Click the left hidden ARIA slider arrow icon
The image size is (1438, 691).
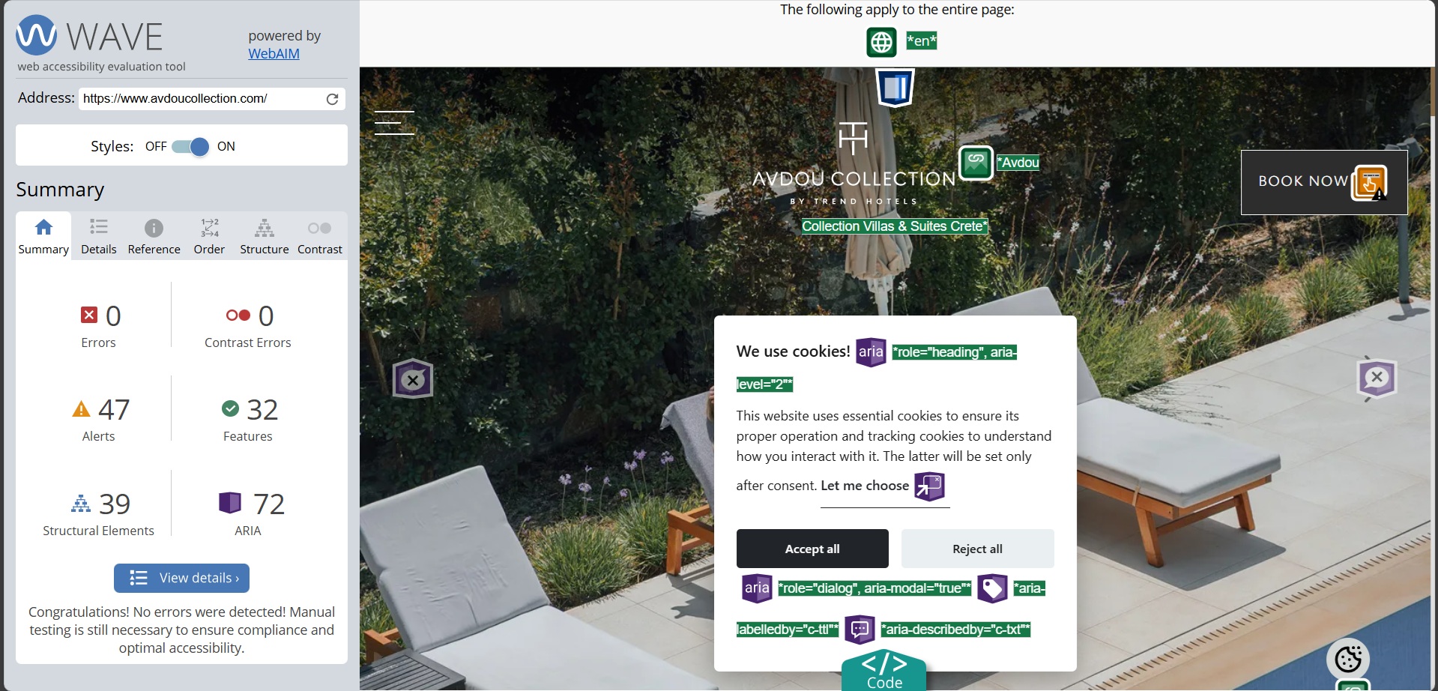[413, 378]
